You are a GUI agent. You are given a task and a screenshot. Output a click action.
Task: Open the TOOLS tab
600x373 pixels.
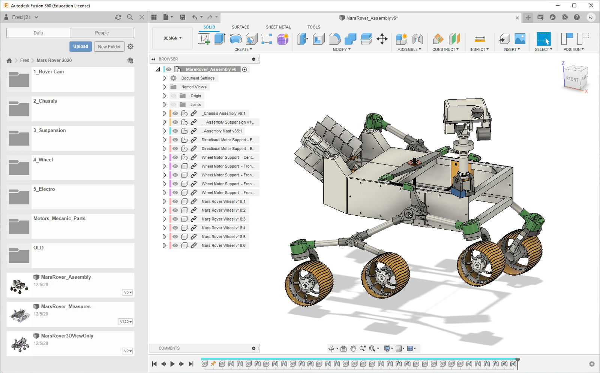(x=314, y=27)
